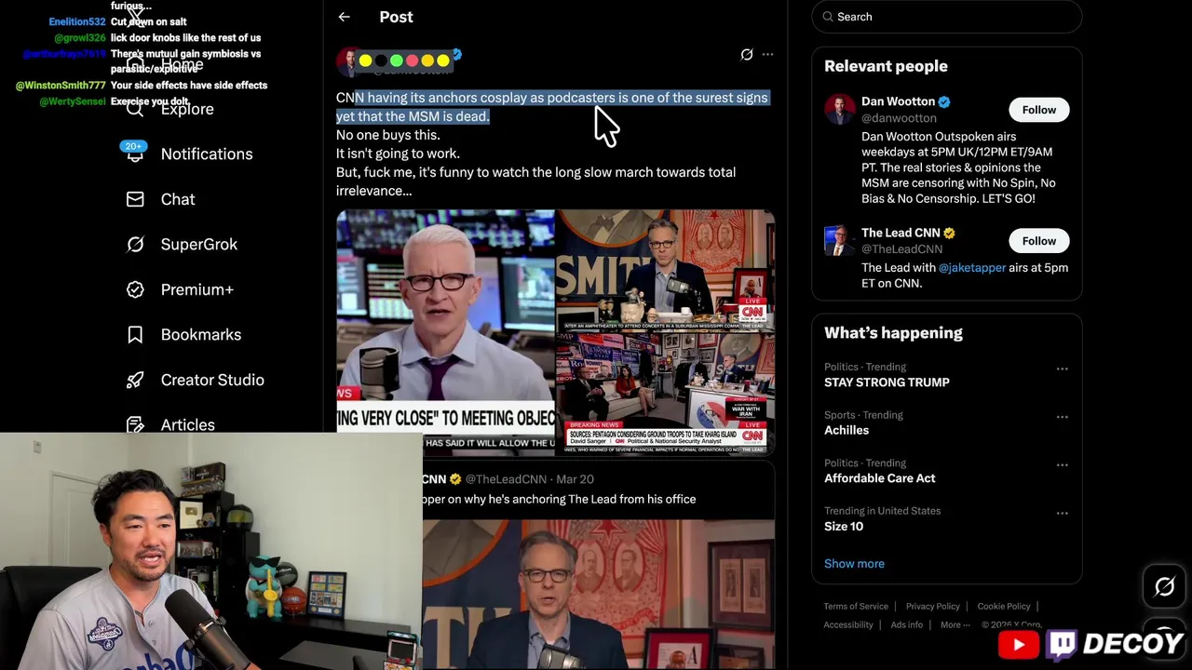Open more options for Affordable Care Act trend
Image resolution: width=1192 pixels, height=670 pixels.
(1062, 465)
